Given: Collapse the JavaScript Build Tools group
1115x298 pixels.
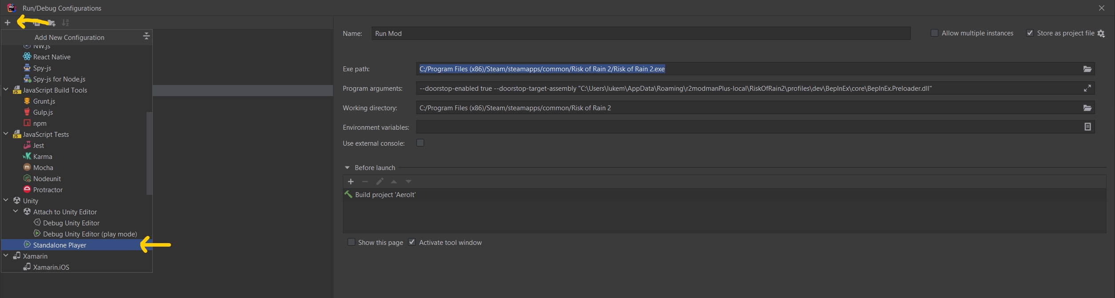Looking at the screenshot, I should (6, 89).
